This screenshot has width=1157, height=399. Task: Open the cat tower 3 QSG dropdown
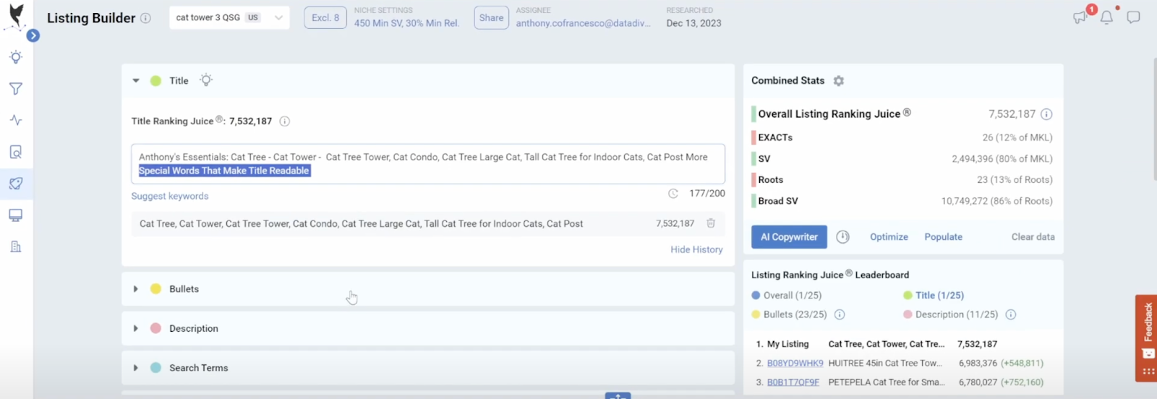229,17
